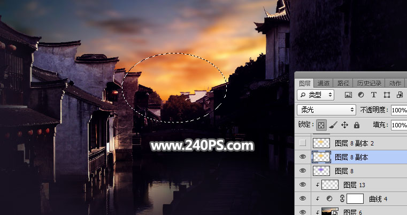Select thumbnail of 图层 8 副本
The width and height of the screenshot is (407, 215).
point(321,157)
